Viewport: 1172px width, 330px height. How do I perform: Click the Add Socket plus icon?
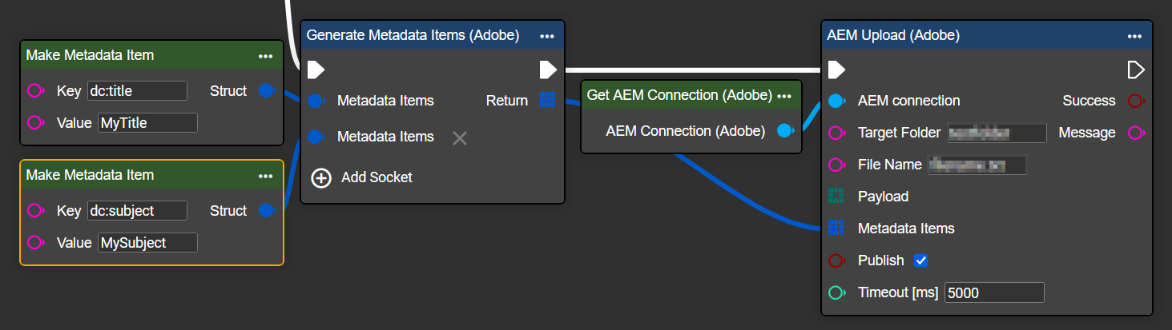tap(321, 177)
